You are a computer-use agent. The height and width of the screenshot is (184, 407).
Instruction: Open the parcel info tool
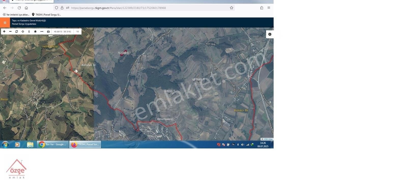coord(29,31)
